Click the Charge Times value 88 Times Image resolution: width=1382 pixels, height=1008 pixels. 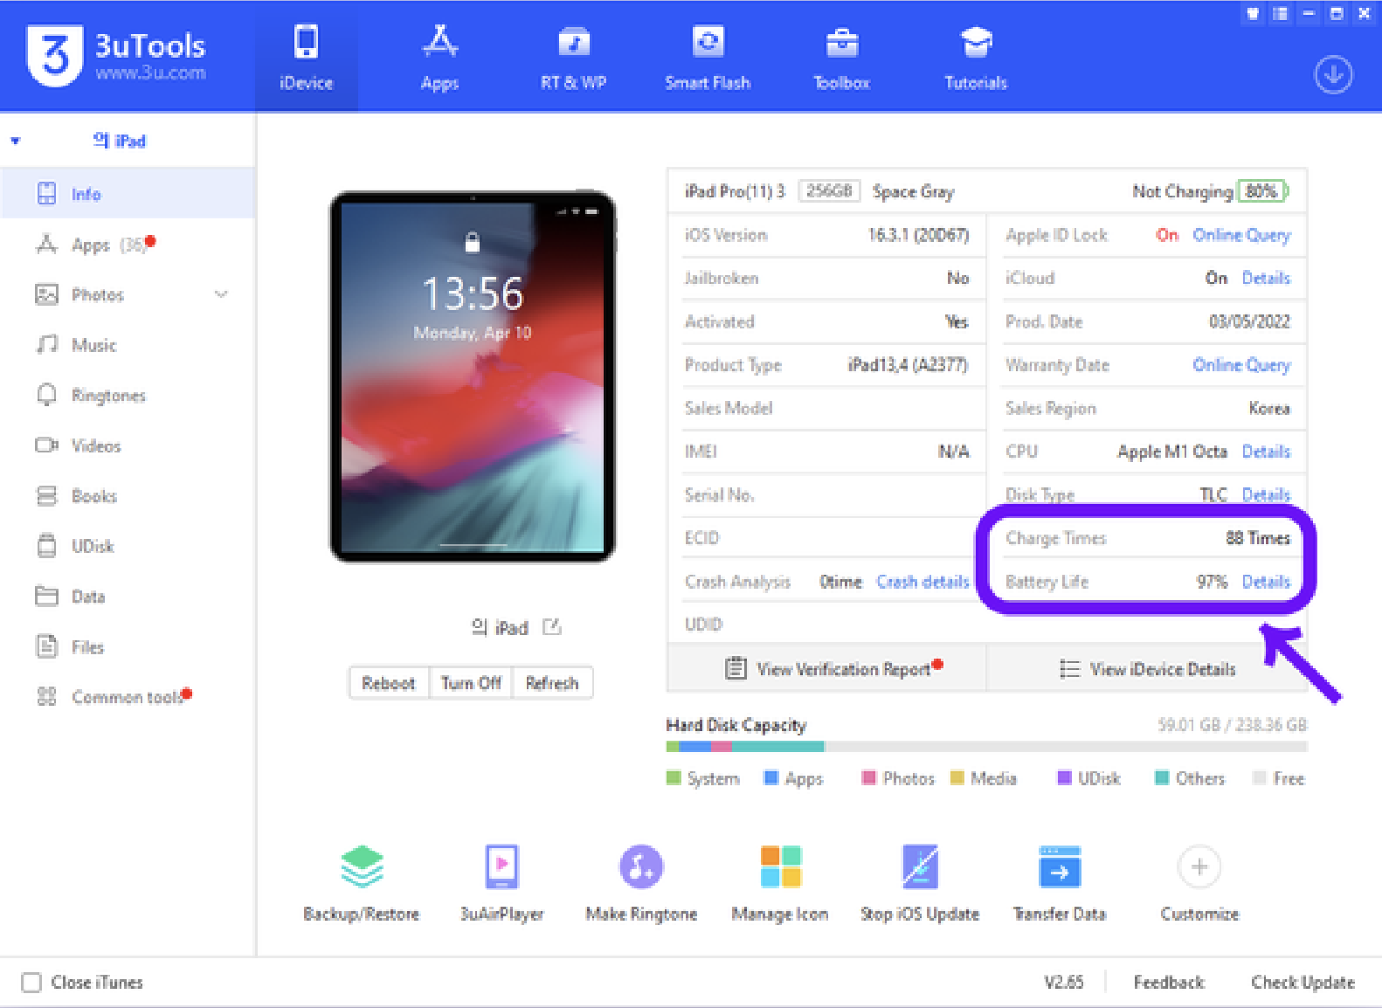[1258, 538]
